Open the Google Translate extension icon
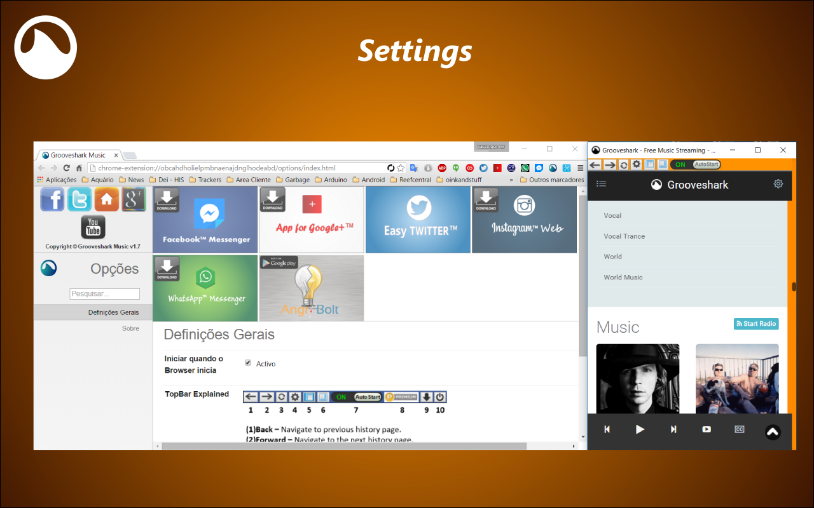The image size is (814, 508). tap(414, 168)
